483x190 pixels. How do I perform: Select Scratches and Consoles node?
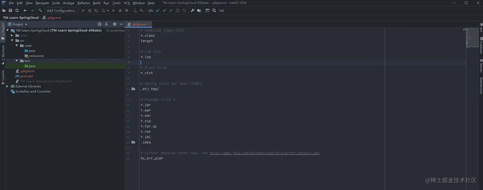click(31, 91)
